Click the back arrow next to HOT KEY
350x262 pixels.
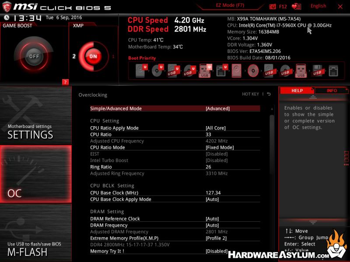[x=269, y=94]
